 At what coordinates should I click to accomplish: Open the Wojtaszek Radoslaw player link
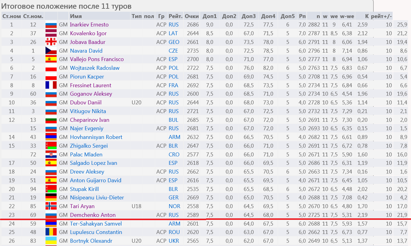[95, 68]
